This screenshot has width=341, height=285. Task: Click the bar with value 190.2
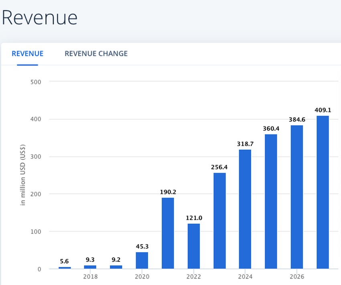click(168, 233)
